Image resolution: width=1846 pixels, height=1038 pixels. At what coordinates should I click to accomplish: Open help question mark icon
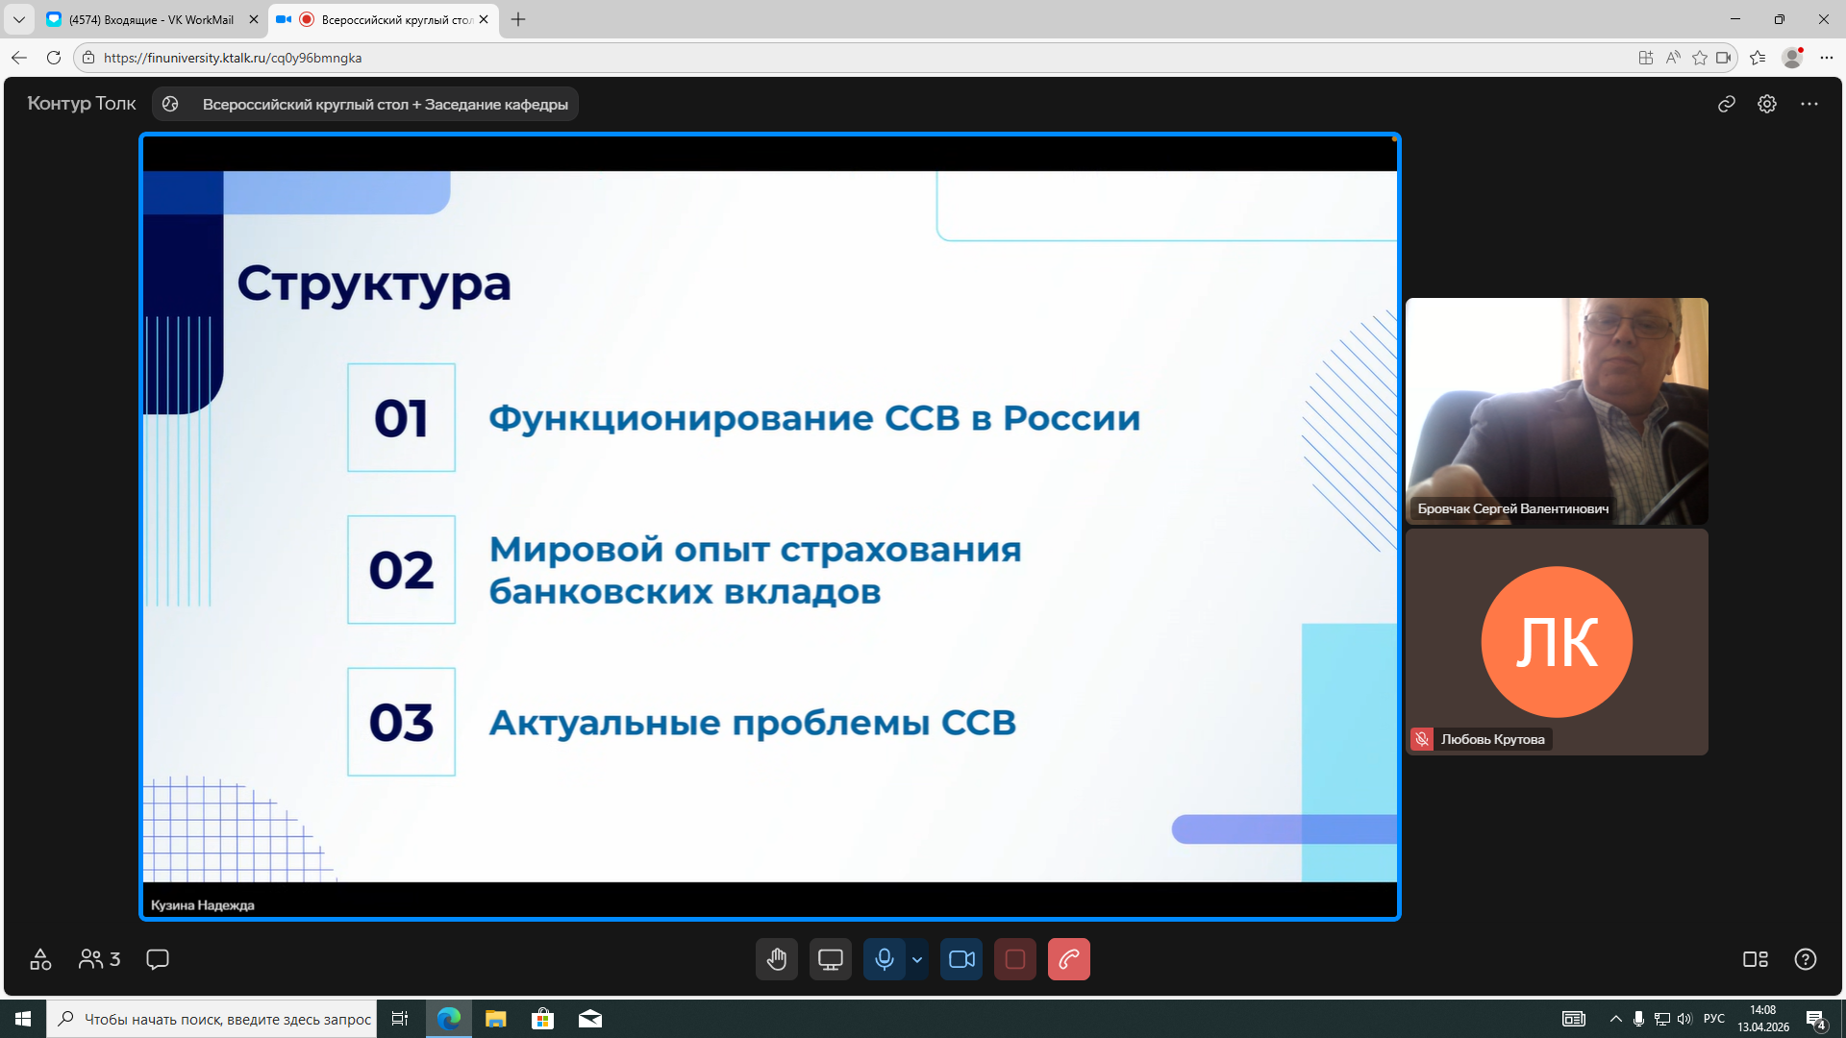(x=1806, y=959)
